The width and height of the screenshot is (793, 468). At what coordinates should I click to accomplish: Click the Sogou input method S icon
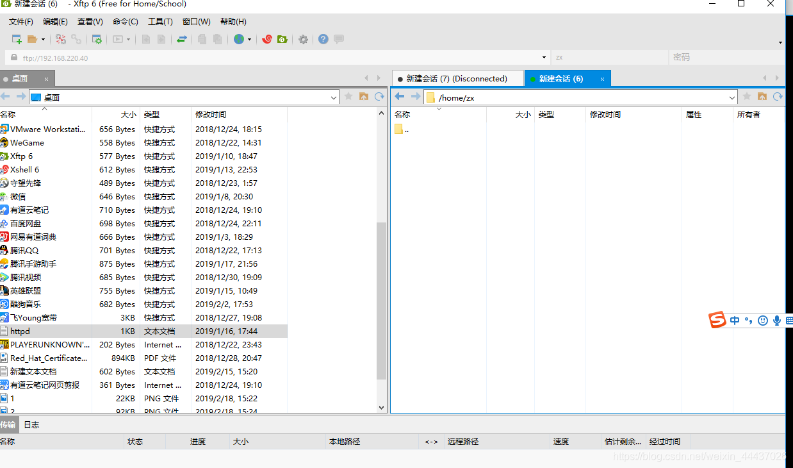pos(717,319)
